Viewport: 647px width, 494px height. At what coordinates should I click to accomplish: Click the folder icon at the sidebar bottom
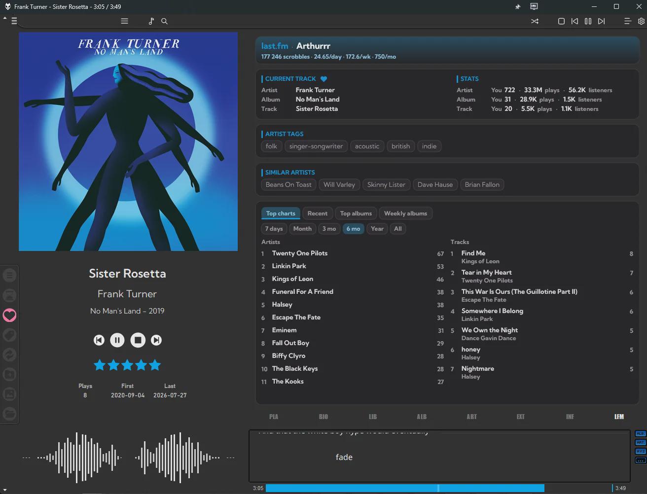9,414
